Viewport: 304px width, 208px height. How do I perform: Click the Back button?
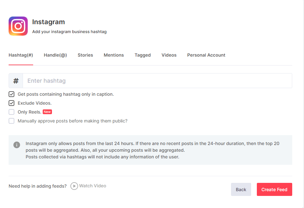coord(241,190)
